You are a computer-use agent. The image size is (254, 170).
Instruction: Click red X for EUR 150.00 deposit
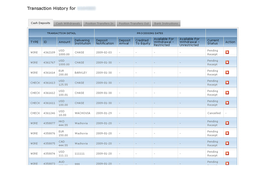pyautogui.click(x=227, y=133)
